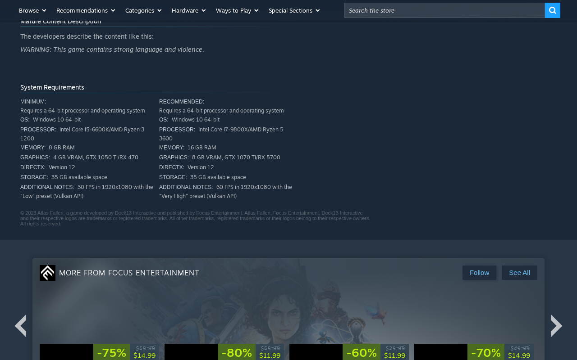Click the MINIMUM requirements label
The image size is (577, 360).
click(x=33, y=102)
